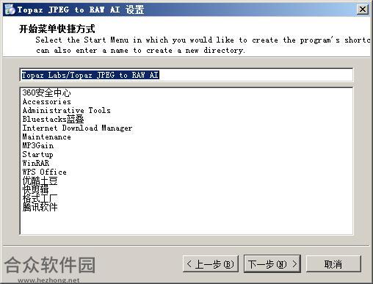Select the WPS Office folder
Image resolution: width=373 pixels, height=284 pixels.
44,172
